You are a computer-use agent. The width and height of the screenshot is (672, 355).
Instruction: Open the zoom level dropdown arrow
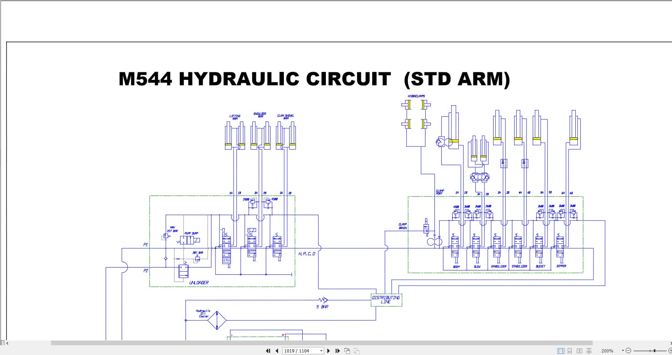tap(623, 350)
